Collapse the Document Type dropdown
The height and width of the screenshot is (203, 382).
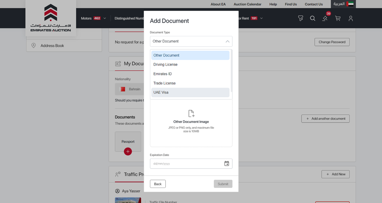227,41
